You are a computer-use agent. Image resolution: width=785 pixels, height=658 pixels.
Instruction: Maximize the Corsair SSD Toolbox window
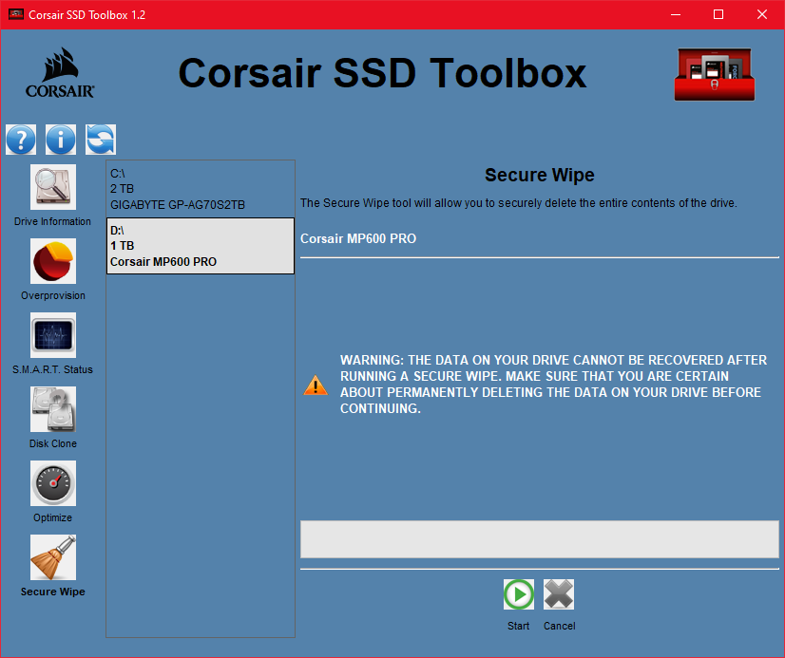click(x=718, y=14)
